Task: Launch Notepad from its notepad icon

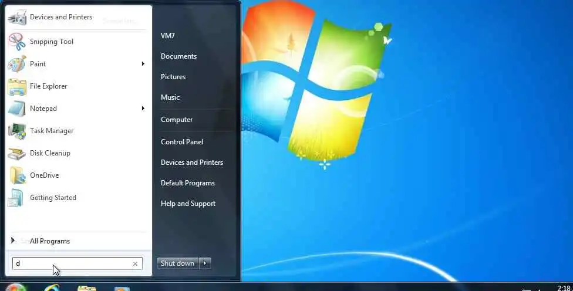Action: tap(17, 109)
